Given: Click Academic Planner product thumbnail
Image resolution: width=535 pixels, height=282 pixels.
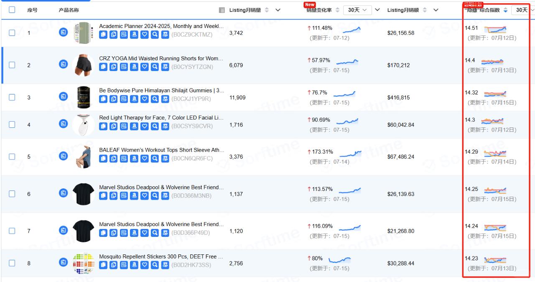Looking at the screenshot, I should (x=84, y=33).
